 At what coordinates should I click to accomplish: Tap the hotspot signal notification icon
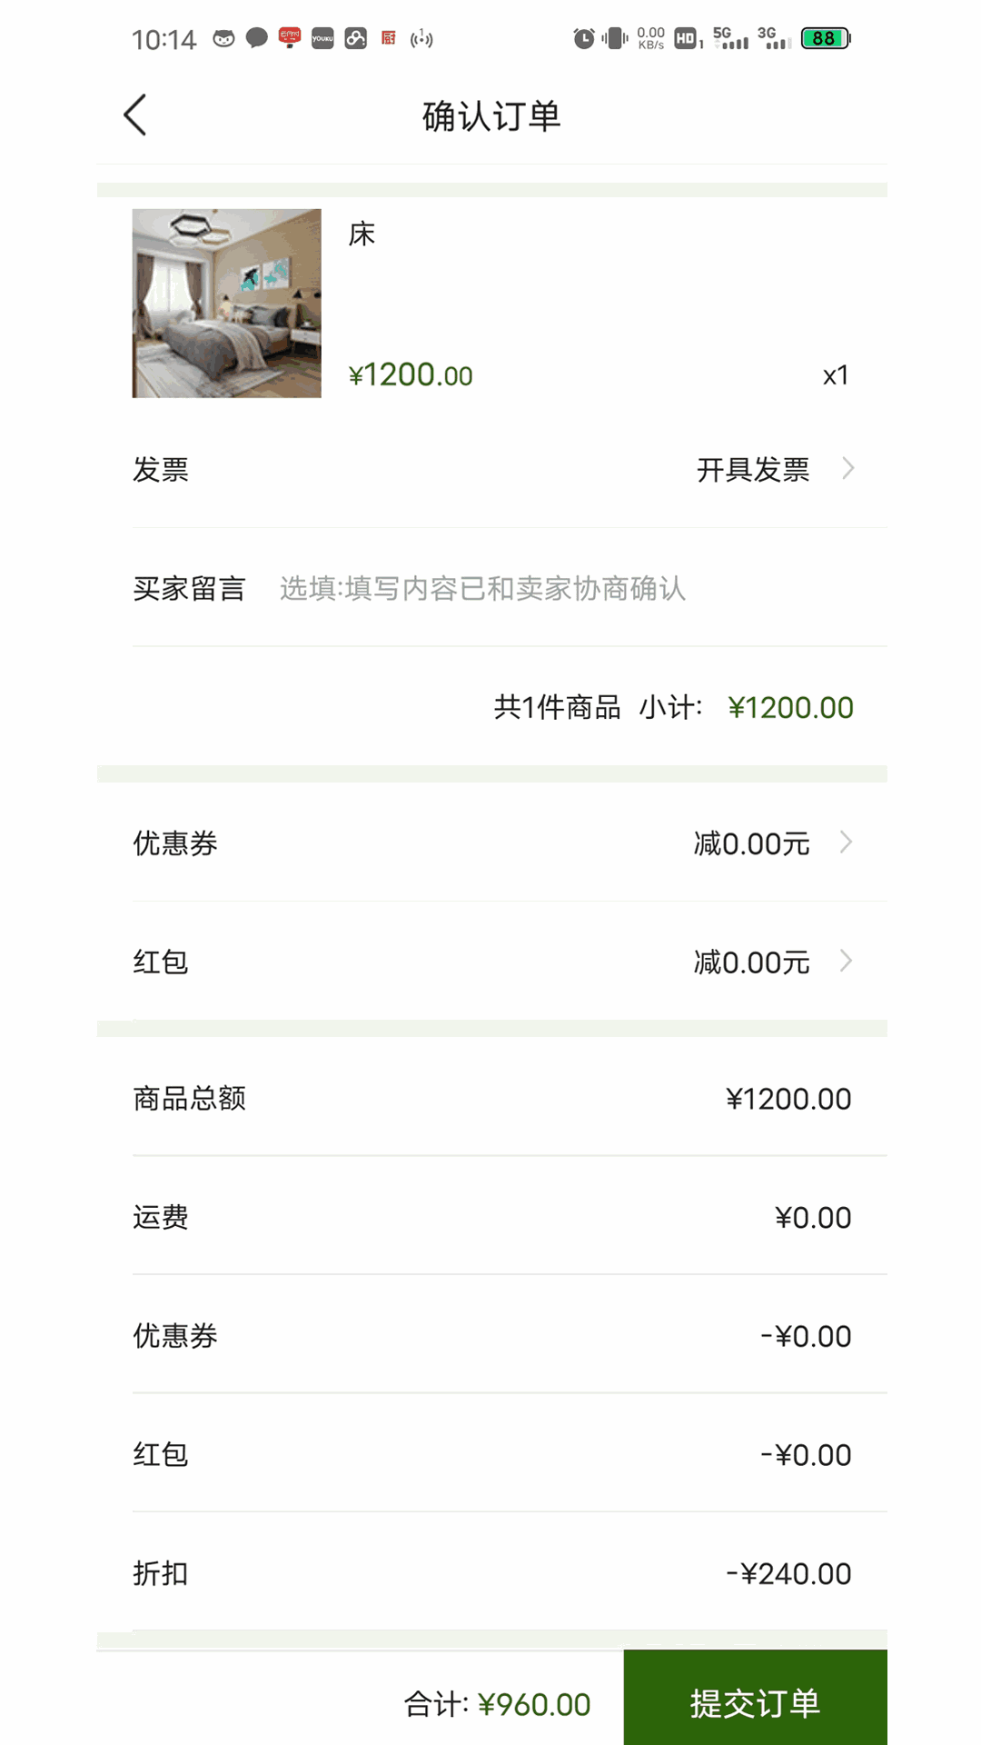pyautogui.click(x=421, y=38)
